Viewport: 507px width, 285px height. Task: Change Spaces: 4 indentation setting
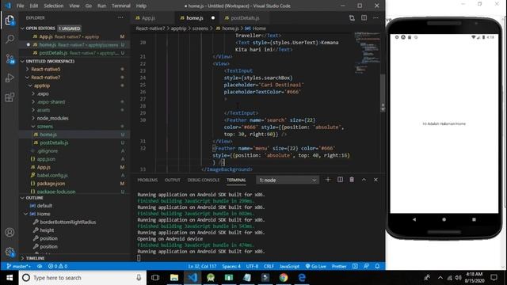coord(231,266)
